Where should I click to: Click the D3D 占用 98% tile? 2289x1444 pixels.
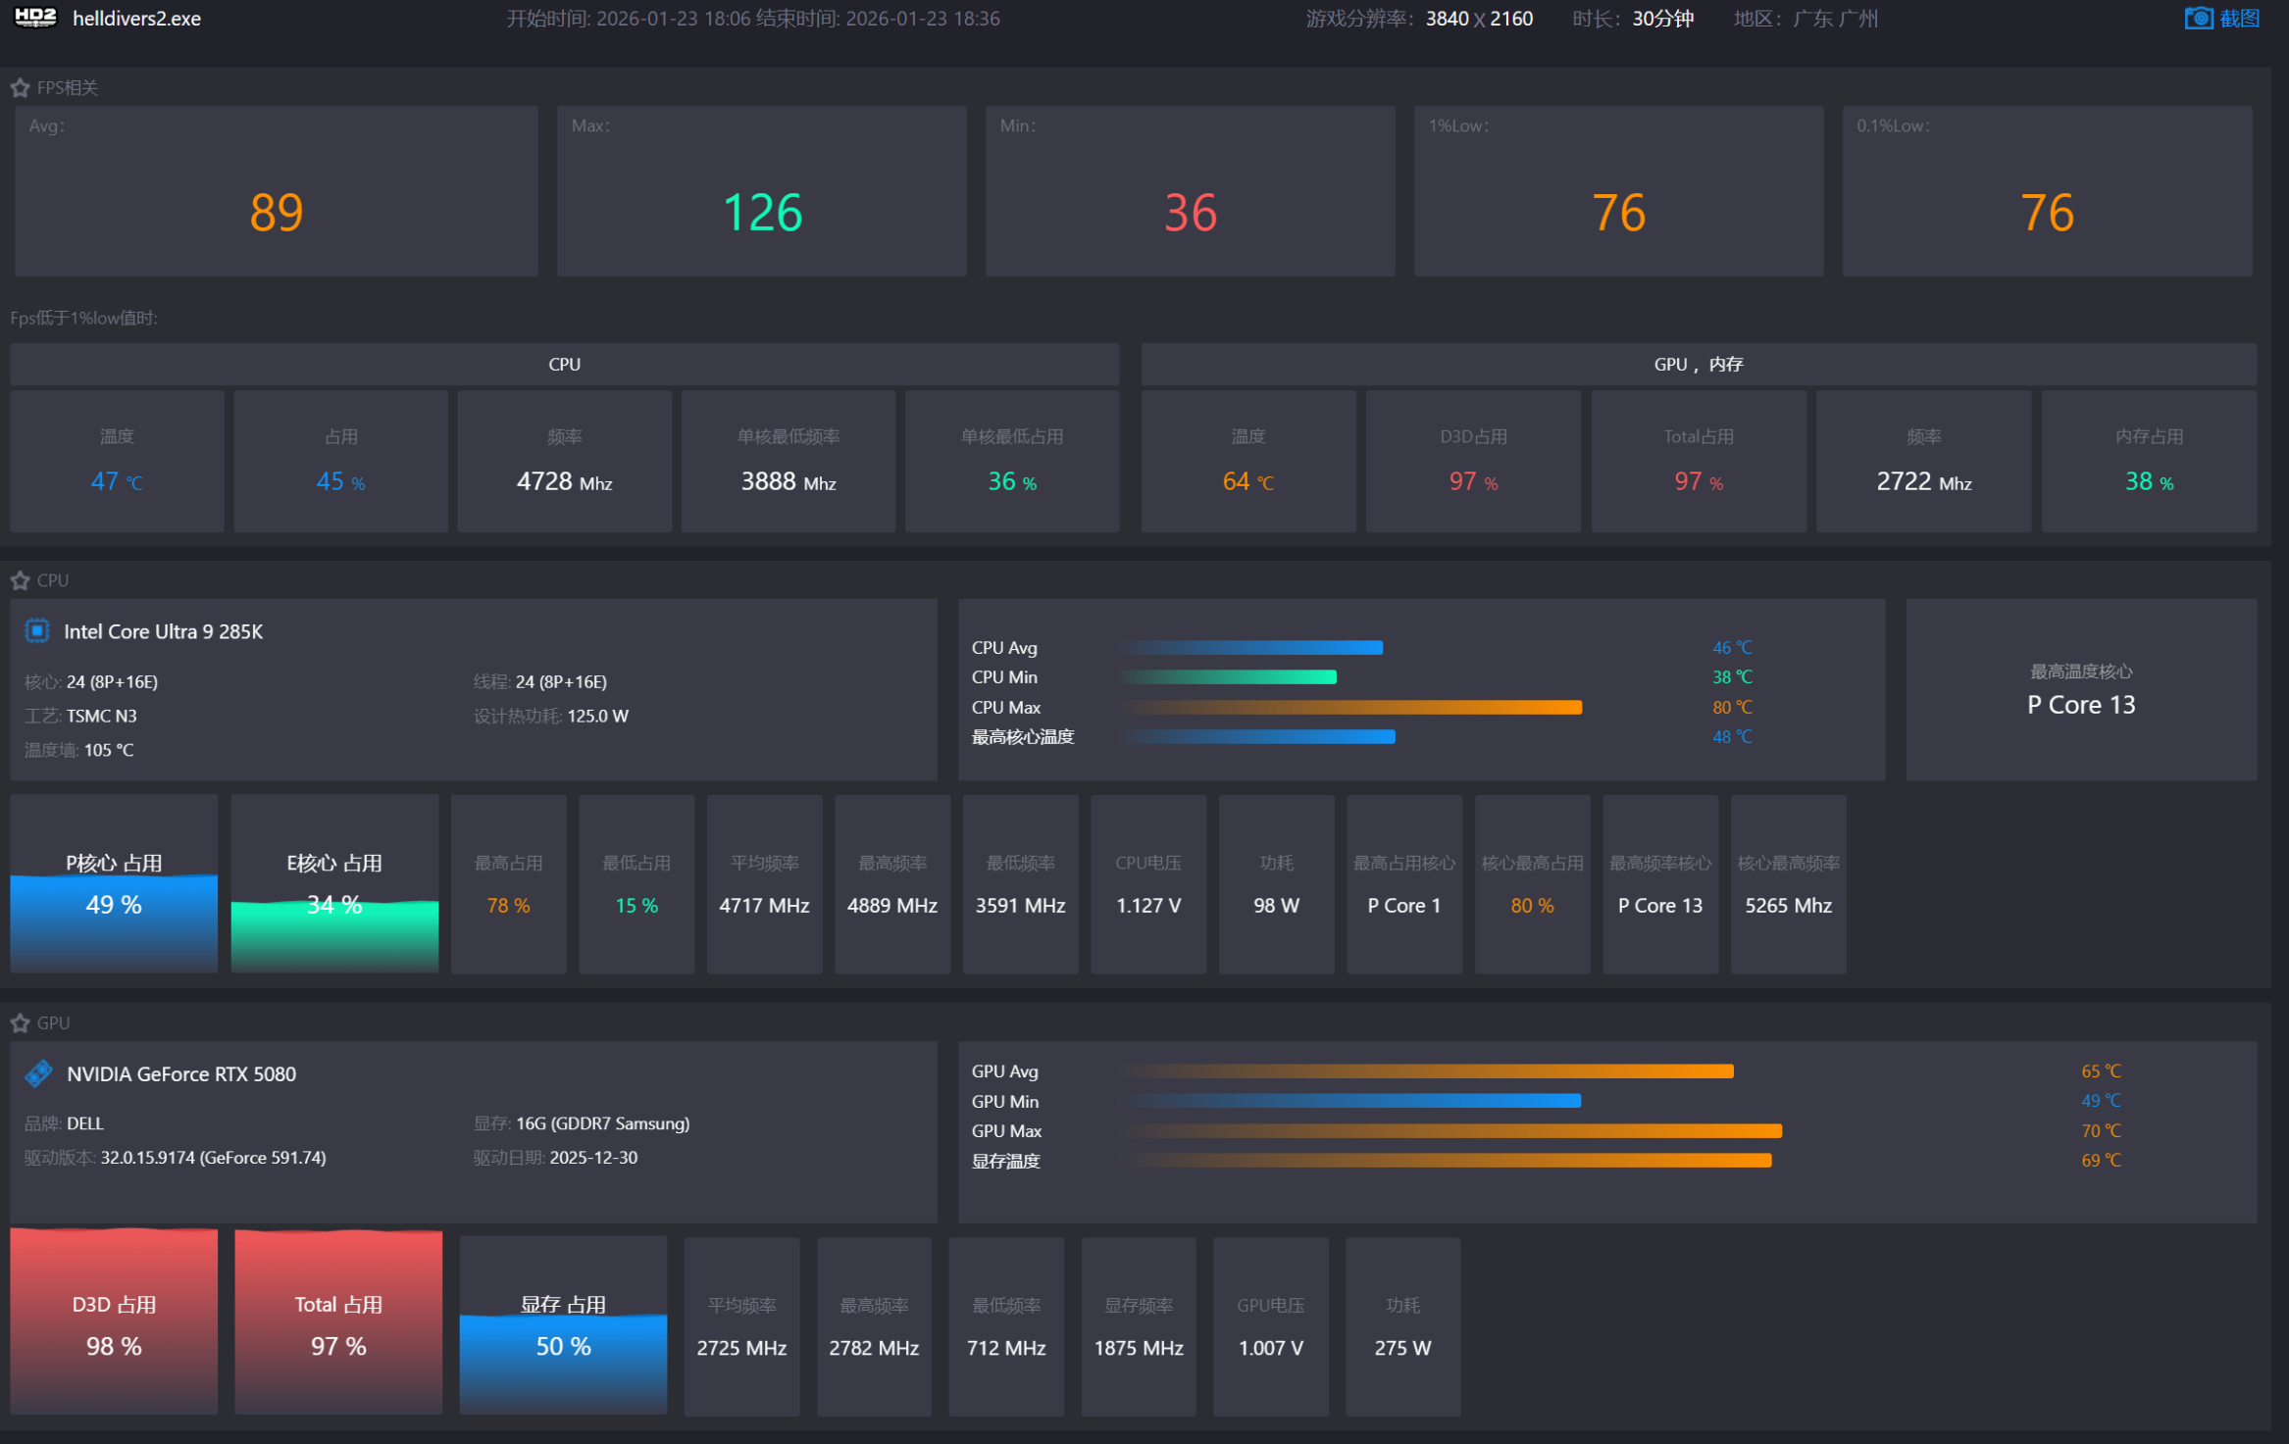tap(114, 1323)
